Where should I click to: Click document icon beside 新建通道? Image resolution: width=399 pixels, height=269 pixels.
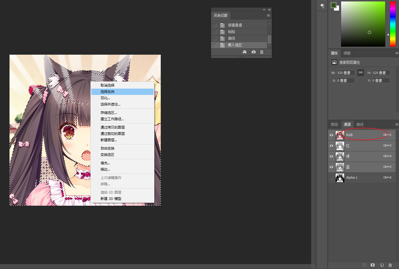click(x=222, y=25)
